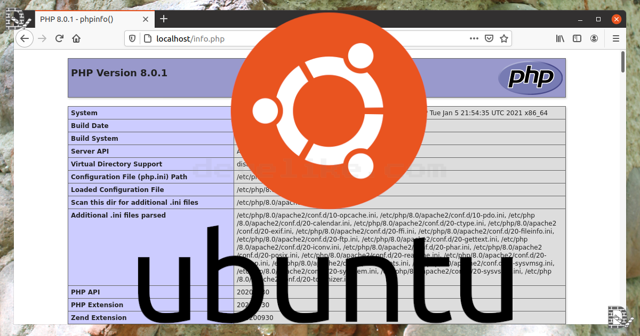The height and width of the screenshot is (336, 640).
Task: Select the 'Zend Extension' row label
Action: (99, 318)
